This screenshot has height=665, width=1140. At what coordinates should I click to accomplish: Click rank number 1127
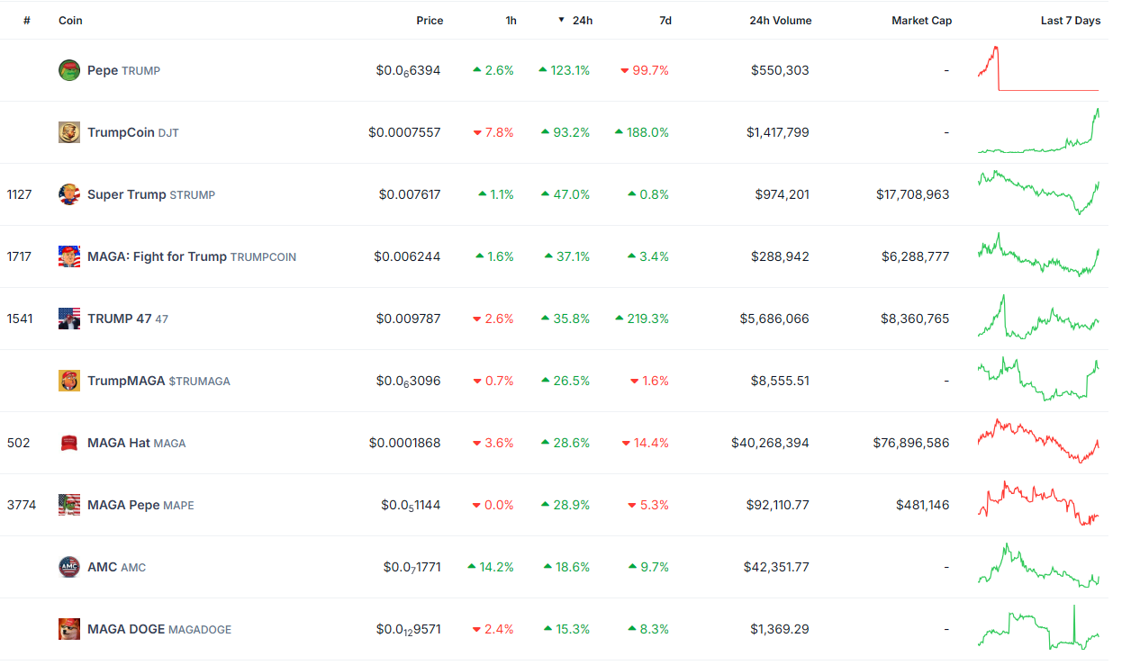tap(19, 194)
